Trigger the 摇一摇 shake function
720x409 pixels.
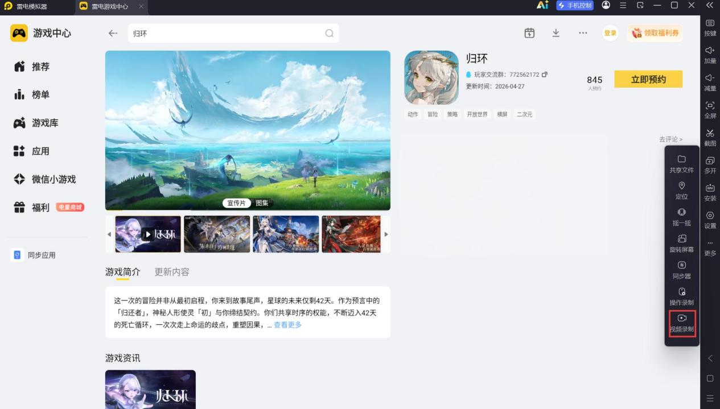[681, 217]
